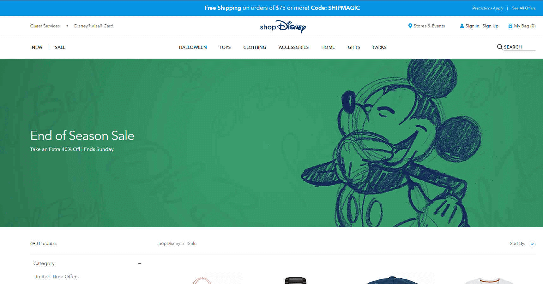
Task: Click the Stores & Events link text
Action: (x=429, y=26)
